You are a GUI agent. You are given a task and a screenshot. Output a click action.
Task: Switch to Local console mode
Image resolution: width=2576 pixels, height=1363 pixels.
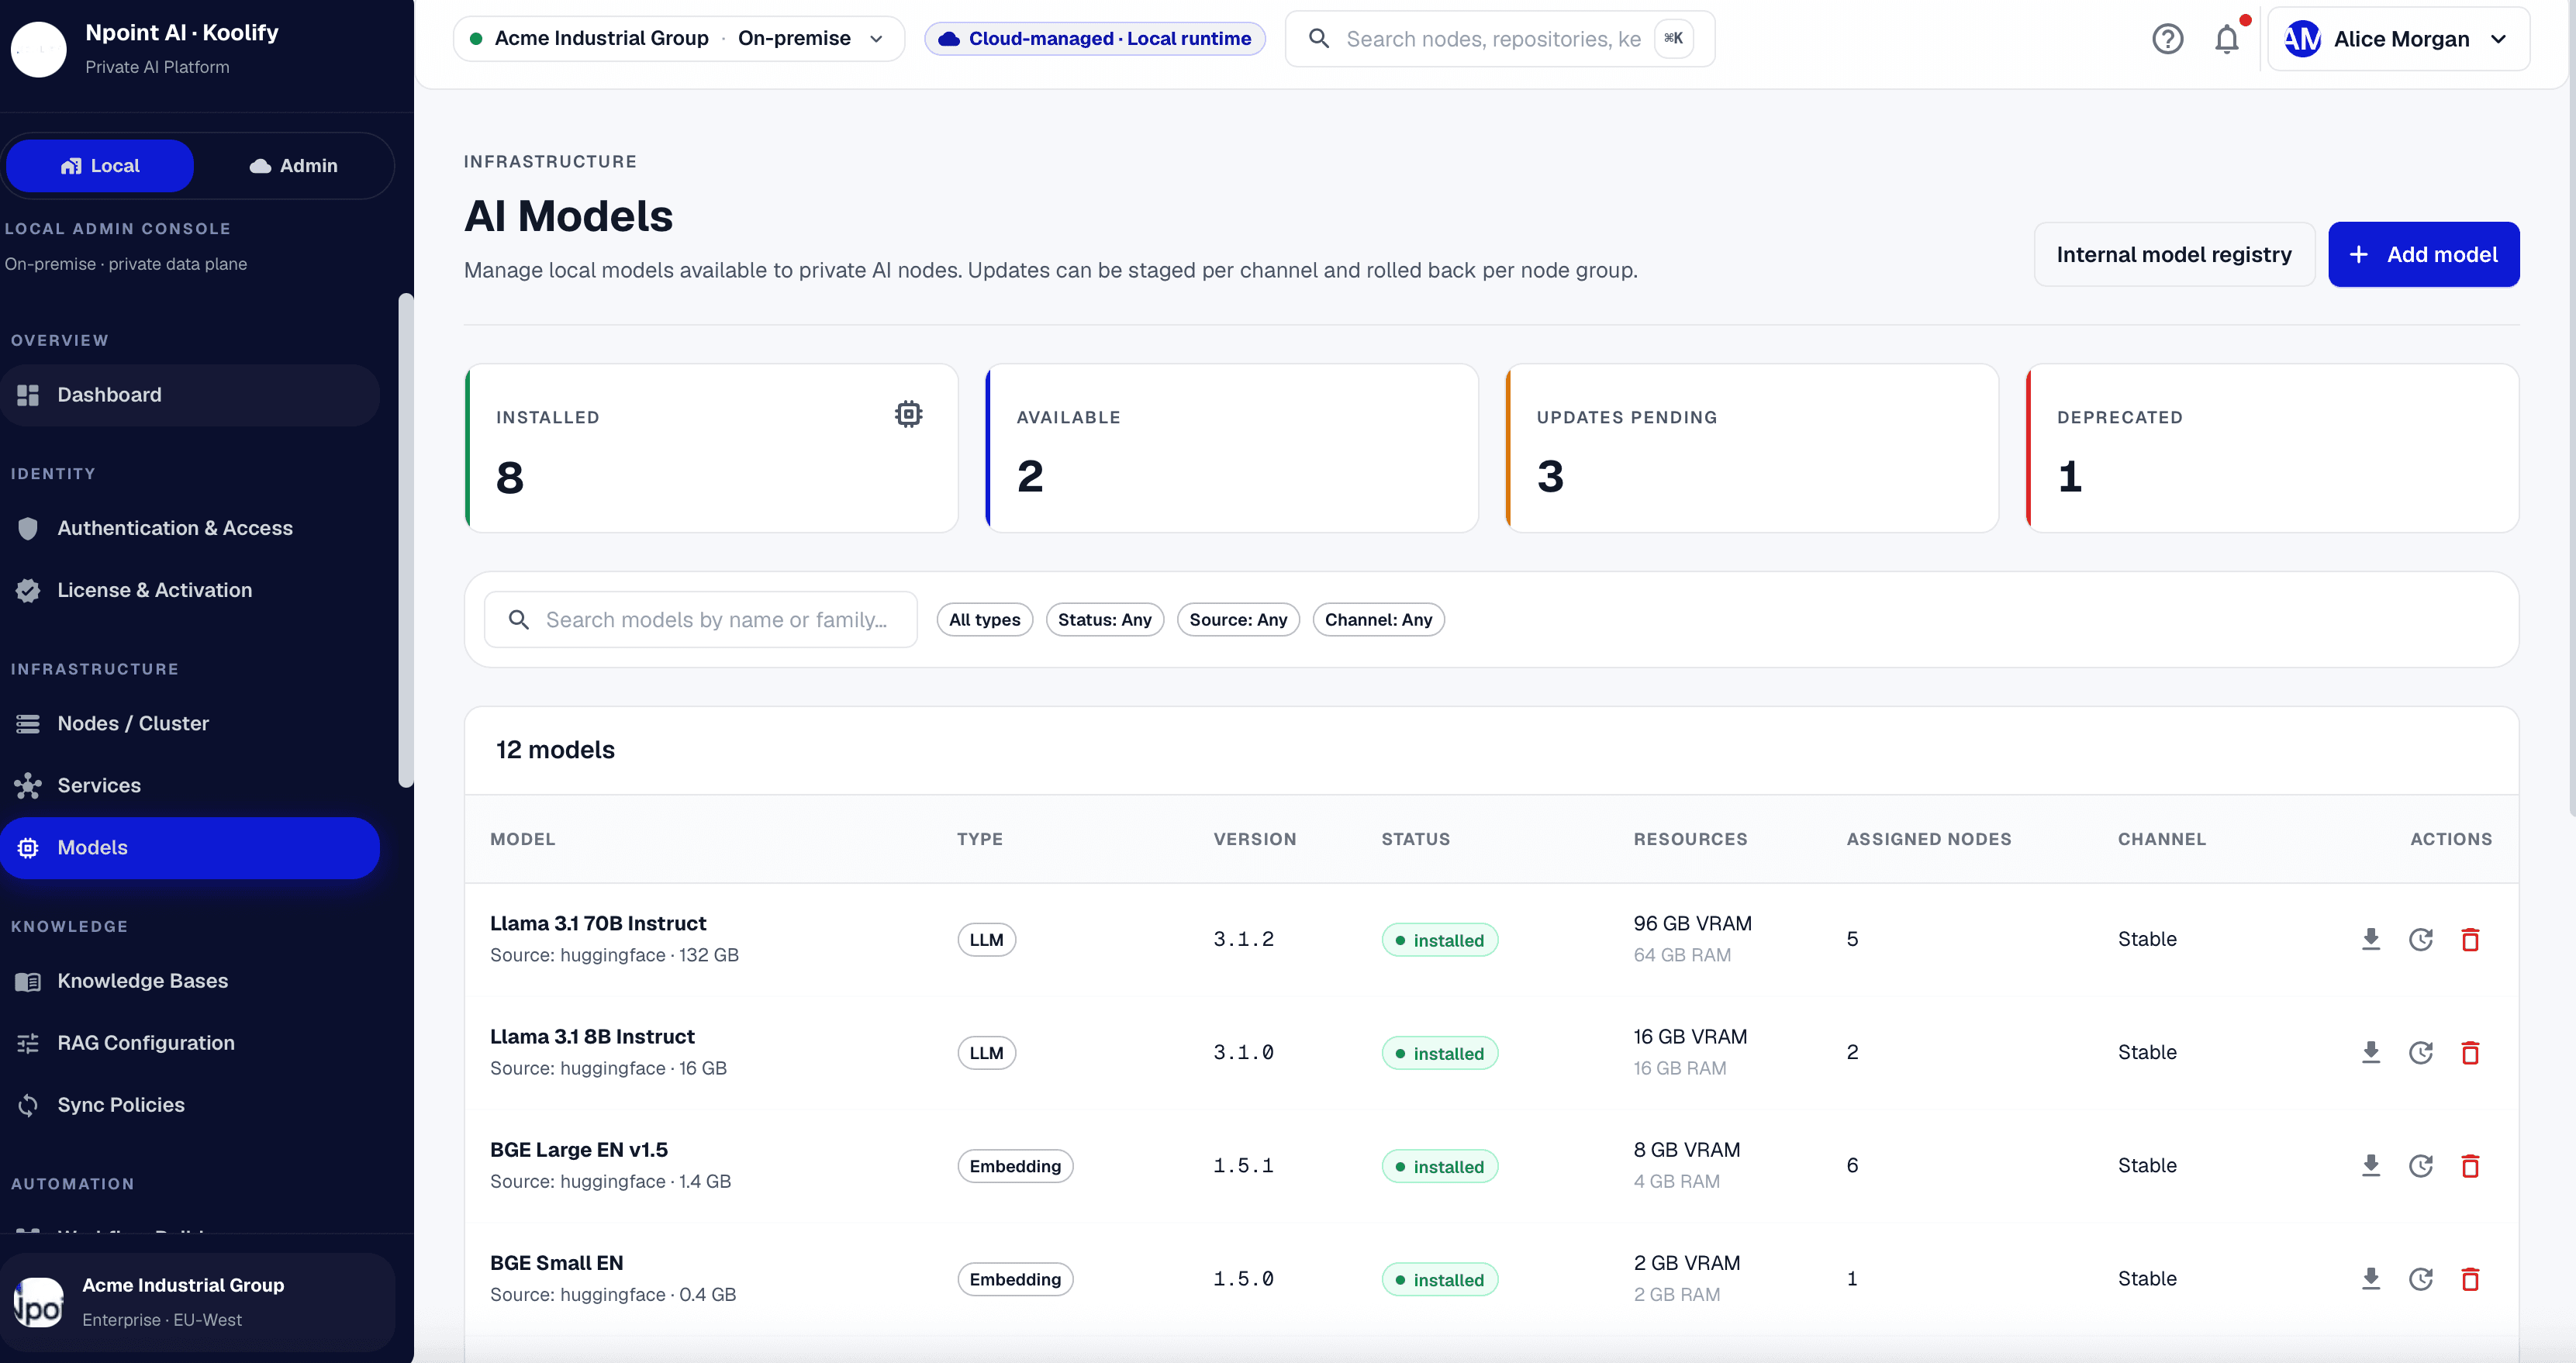[x=100, y=166]
